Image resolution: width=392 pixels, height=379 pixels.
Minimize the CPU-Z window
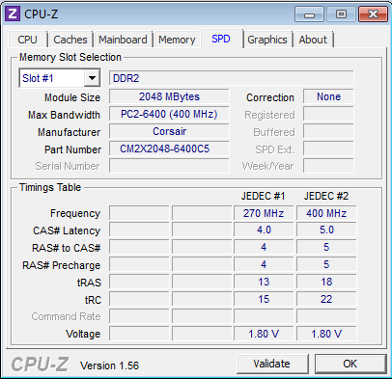309,14
